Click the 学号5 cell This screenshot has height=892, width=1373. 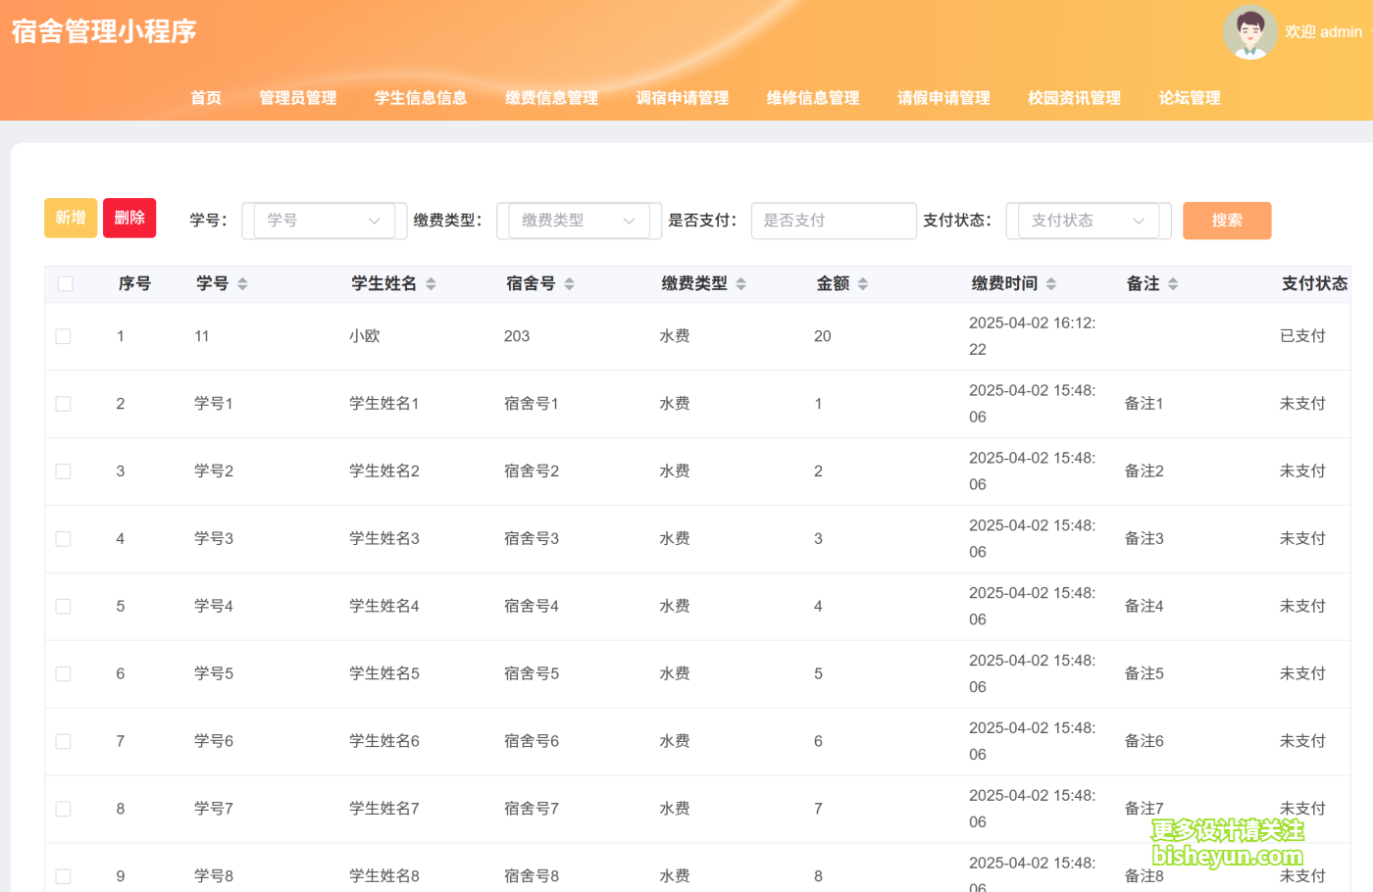tap(214, 674)
